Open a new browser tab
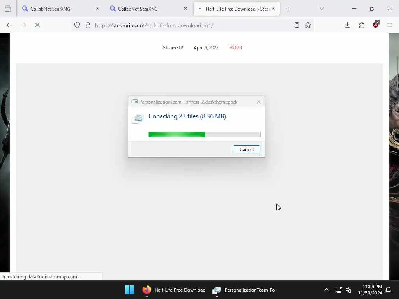 point(288,9)
